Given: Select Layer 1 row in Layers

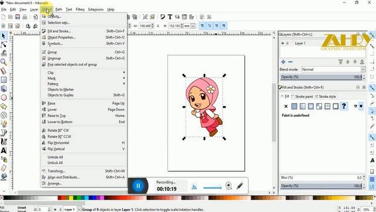Looking at the screenshot, I should (x=322, y=43).
